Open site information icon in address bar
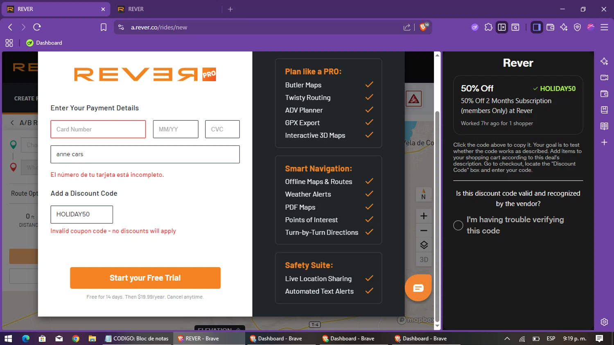614x345 pixels. pyautogui.click(x=121, y=27)
